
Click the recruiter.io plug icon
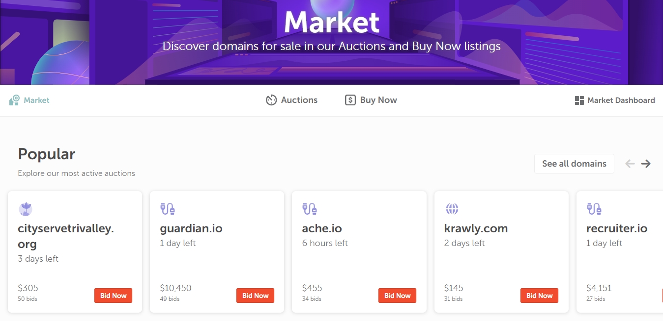tap(594, 209)
